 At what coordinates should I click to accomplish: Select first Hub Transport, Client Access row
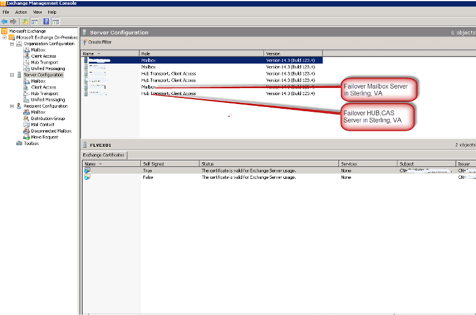coord(202,73)
